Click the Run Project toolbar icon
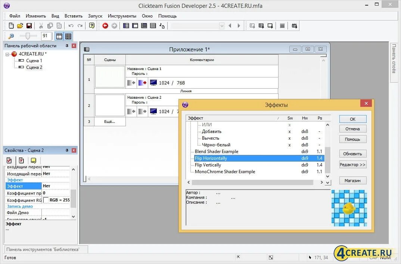Image resolution: width=401 pixels, height=264 pixels. [x=252, y=26]
